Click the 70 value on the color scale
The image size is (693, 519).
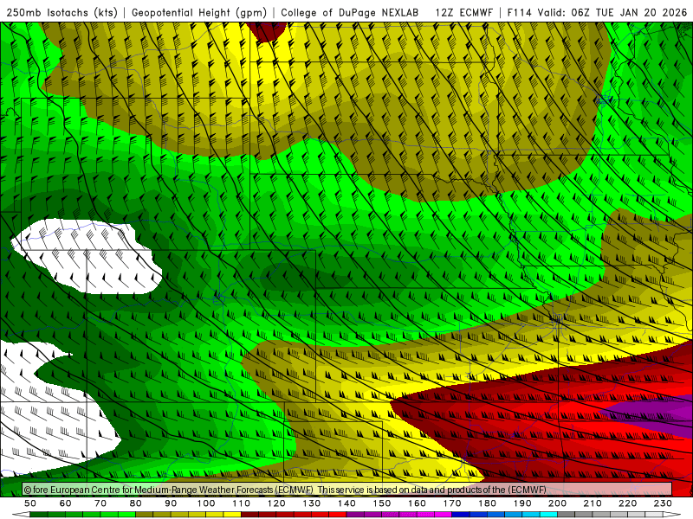[x=100, y=503]
